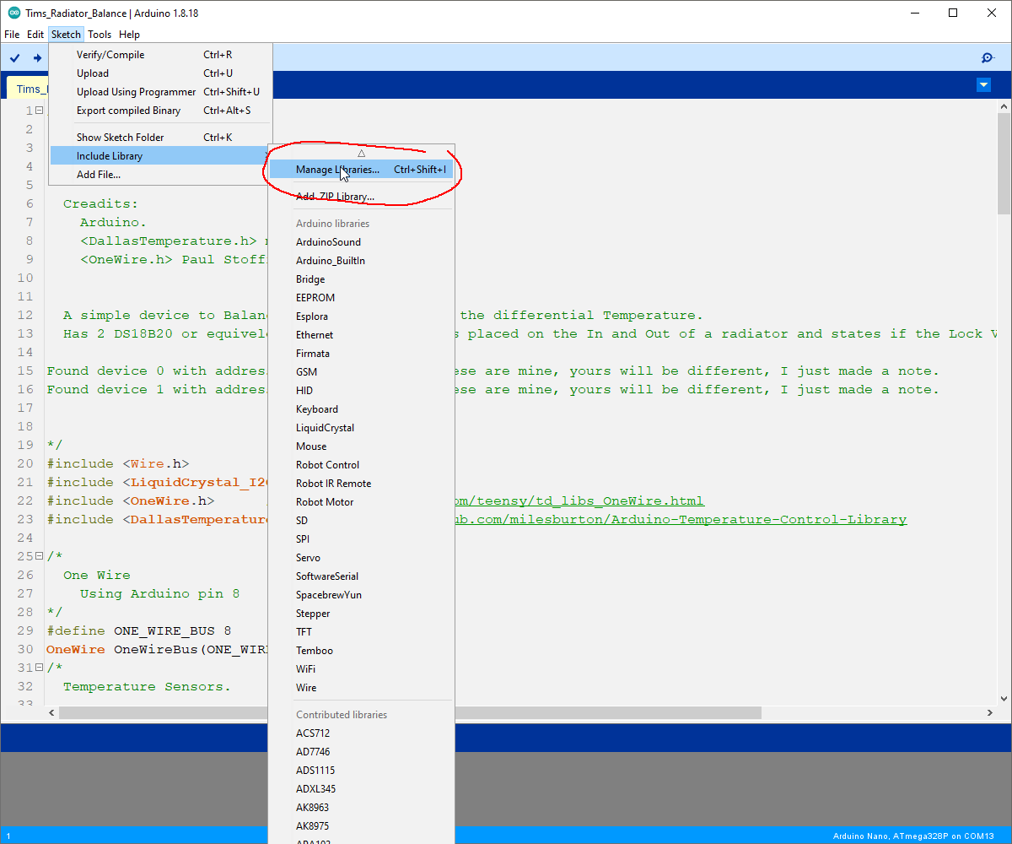Open the Edit menu
The width and height of the screenshot is (1012, 844).
point(35,35)
